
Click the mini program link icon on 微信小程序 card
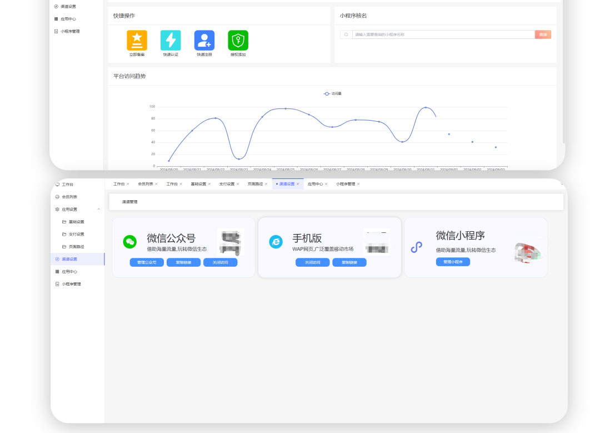[x=416, y=247]
